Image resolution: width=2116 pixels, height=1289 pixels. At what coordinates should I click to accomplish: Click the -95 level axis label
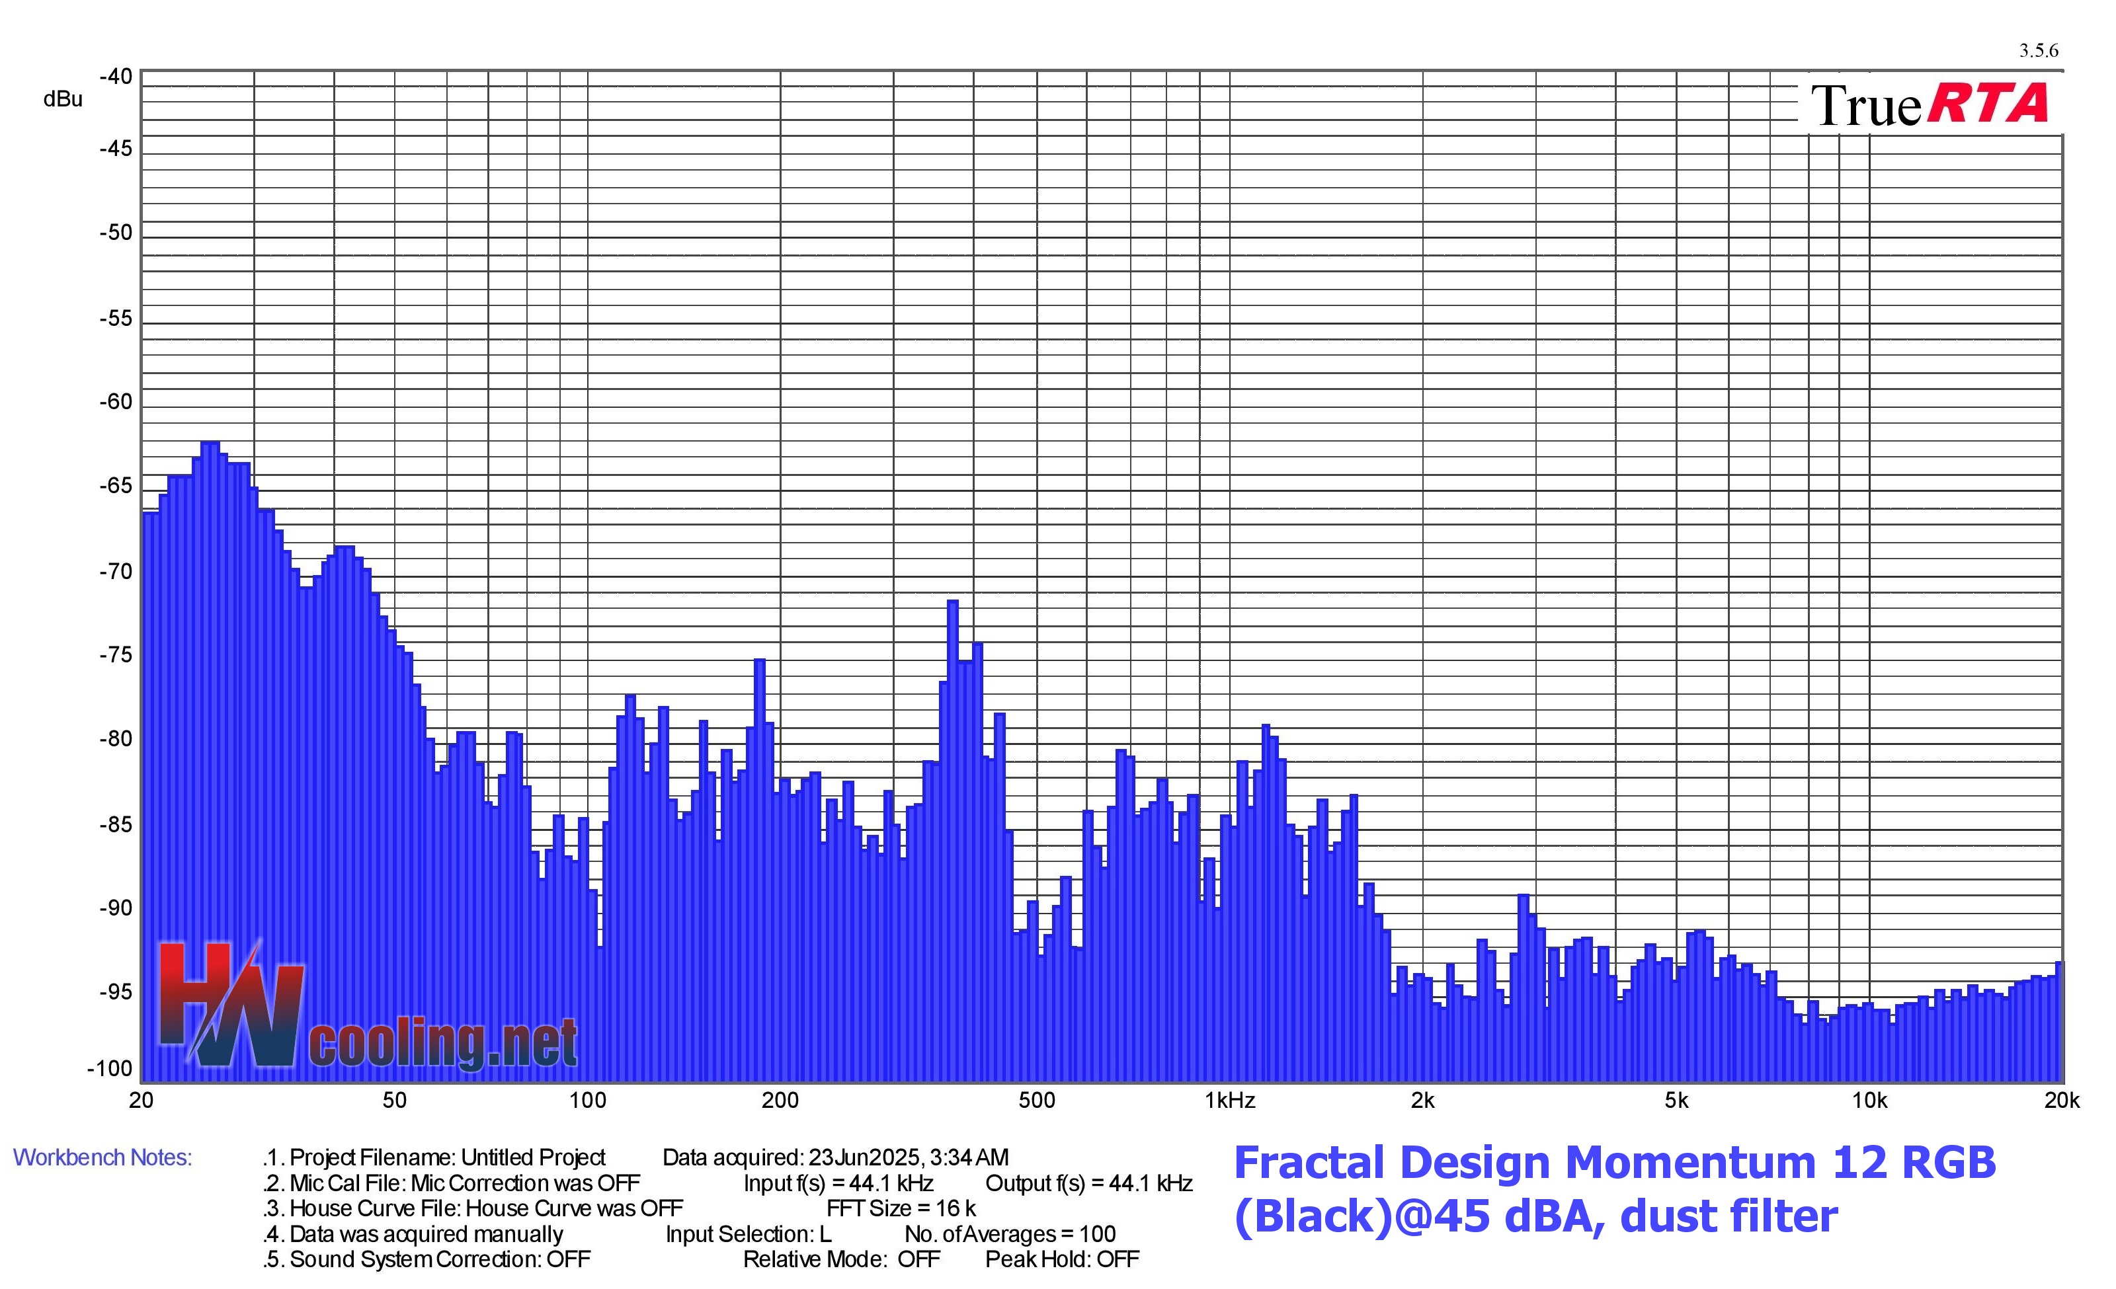[x=116, y=992]
